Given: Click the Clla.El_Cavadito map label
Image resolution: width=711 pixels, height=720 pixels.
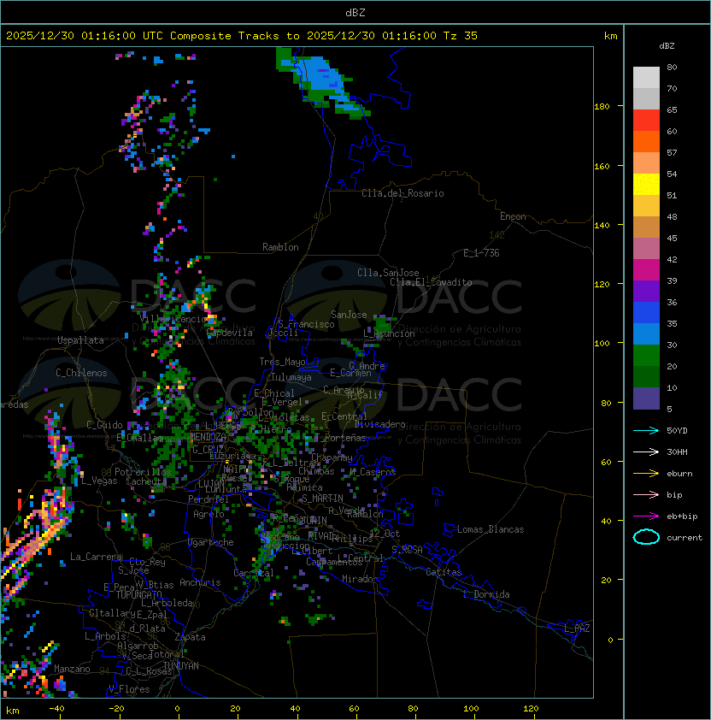Looking at the screenshot, I should pyautogui.click(x=431, y=282).
